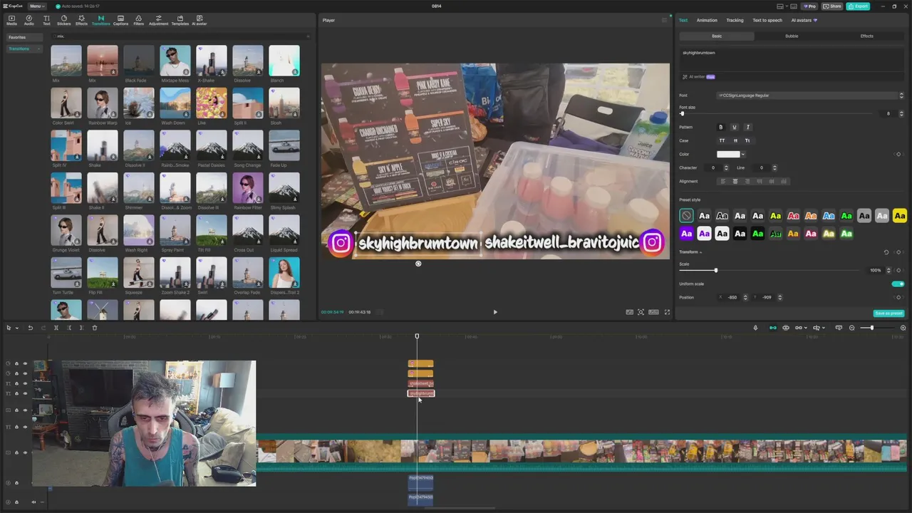Open the Font dropdown CCSignLanguage Regular
Screen dimensions: 912x513
point(810,95)
